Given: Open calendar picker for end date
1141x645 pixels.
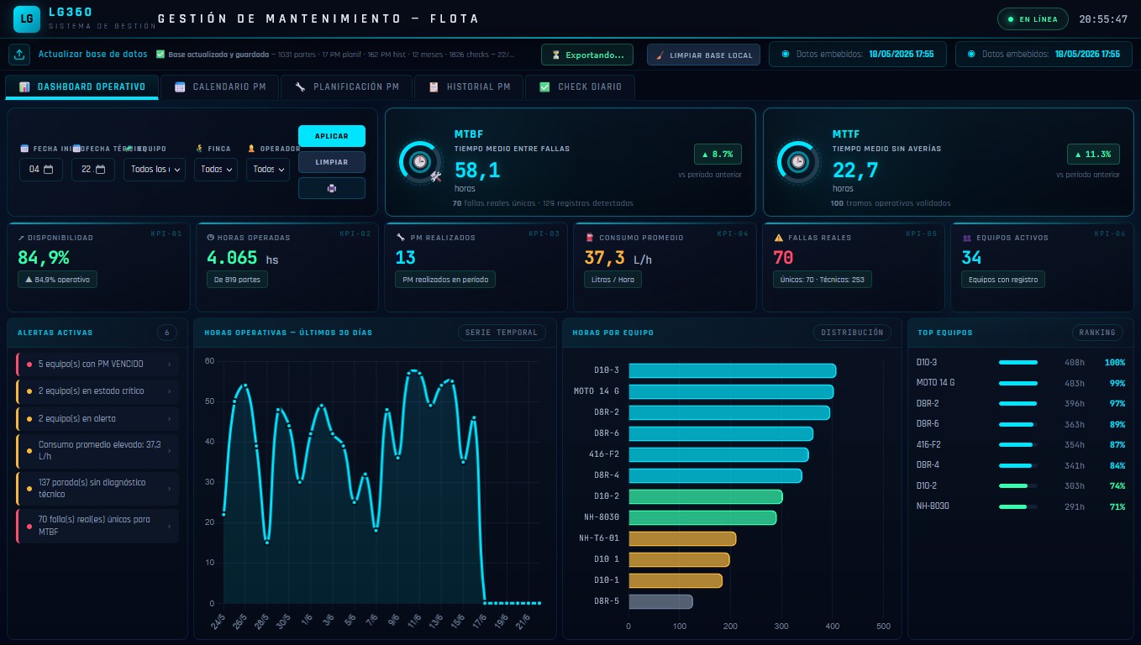Looking at the screenshot, I should [x=100, y=170].
